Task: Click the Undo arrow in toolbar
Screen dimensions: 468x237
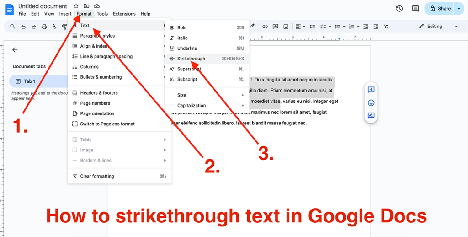Action: pos(23,27)
